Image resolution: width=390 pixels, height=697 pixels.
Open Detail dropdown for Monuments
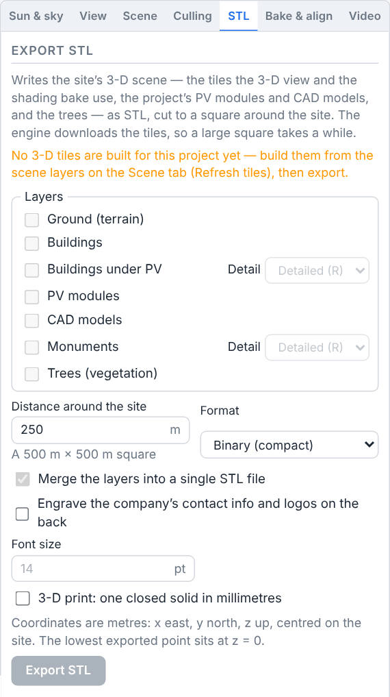(317, 347)
